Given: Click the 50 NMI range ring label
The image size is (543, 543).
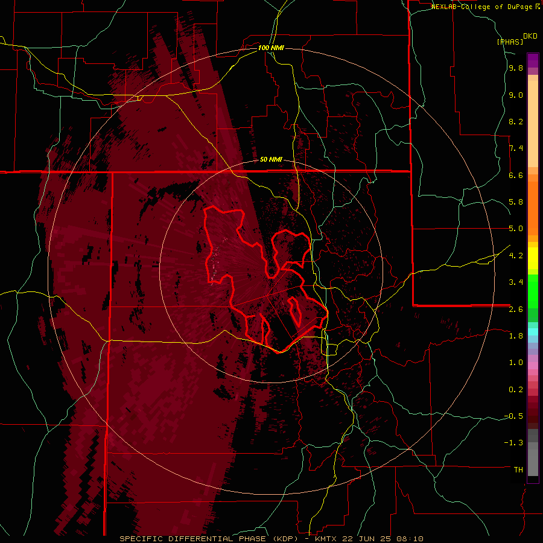Looking at the screenshot, I should [x=271, y=159].
